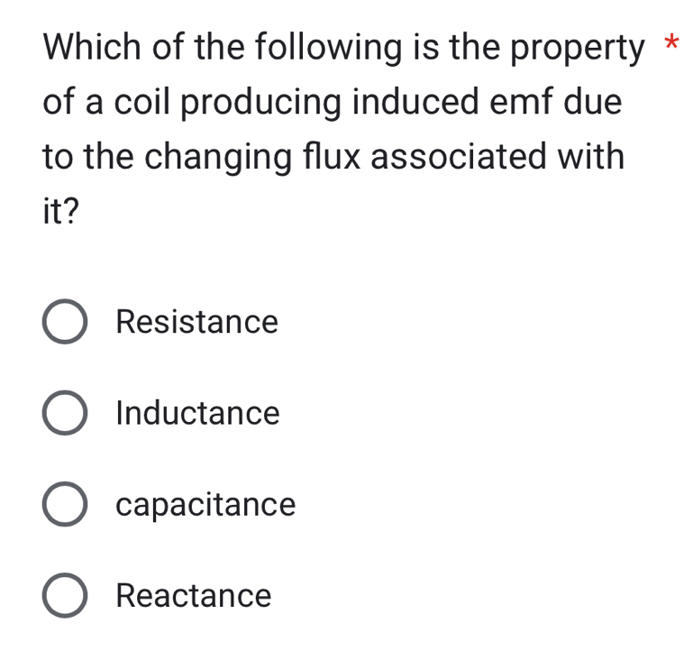This screenshot has width=684, height=669.
Task: Select the Resistance radio button
Action: 65,324
